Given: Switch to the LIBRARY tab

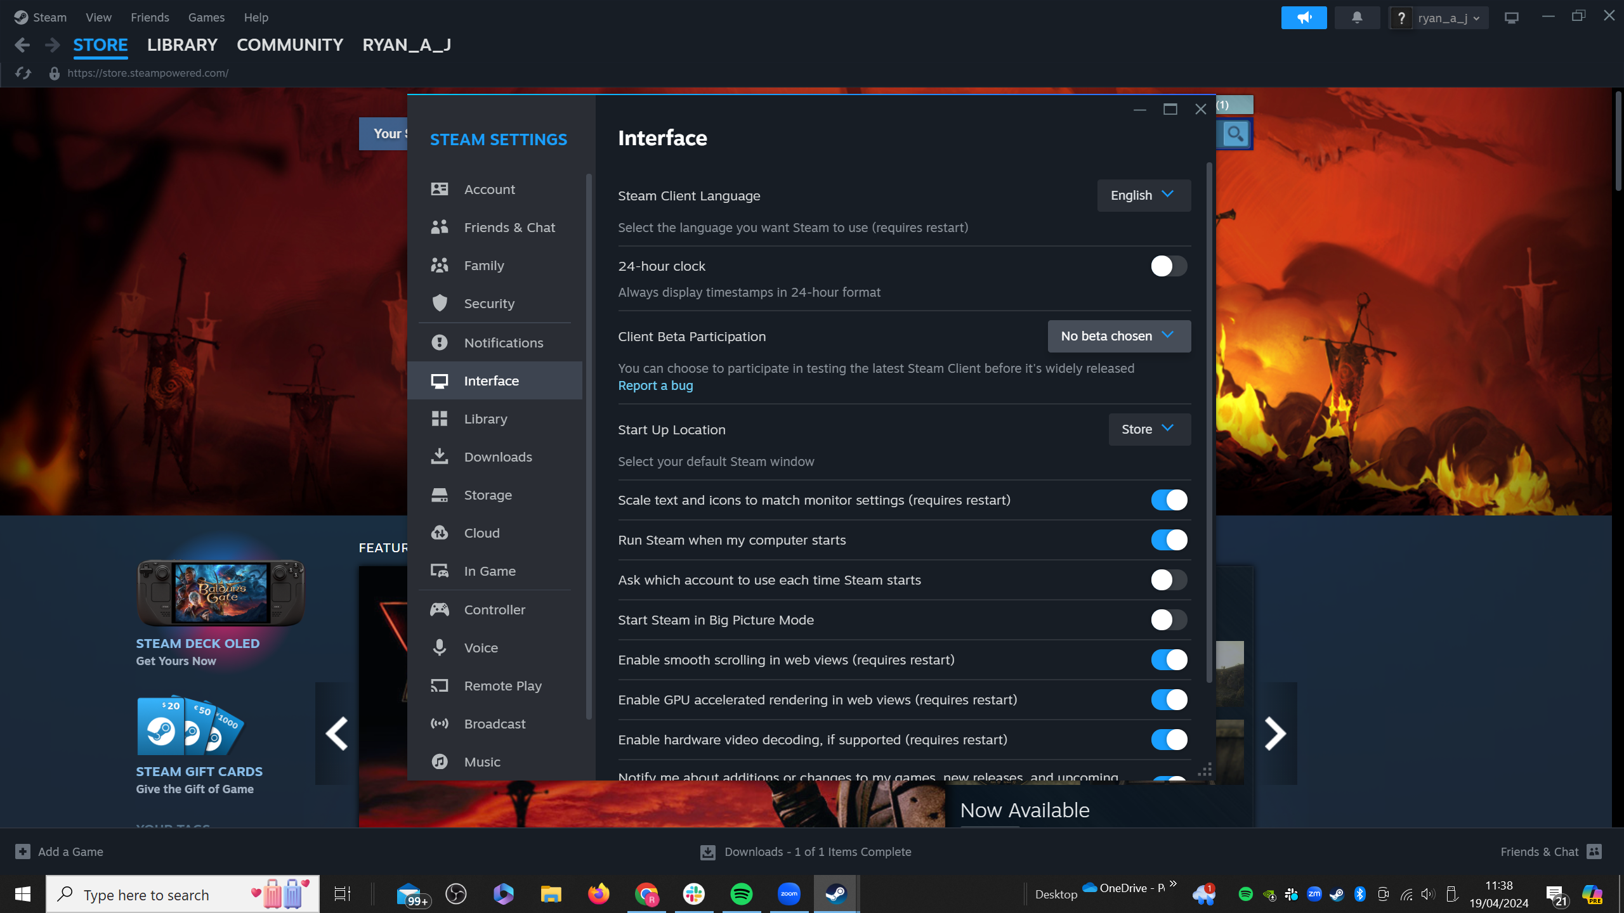Looking at the screenshot, I should click(x=182, y=45).
